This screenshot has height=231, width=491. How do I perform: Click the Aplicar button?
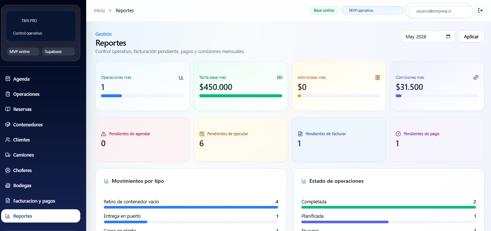[471, 36]
